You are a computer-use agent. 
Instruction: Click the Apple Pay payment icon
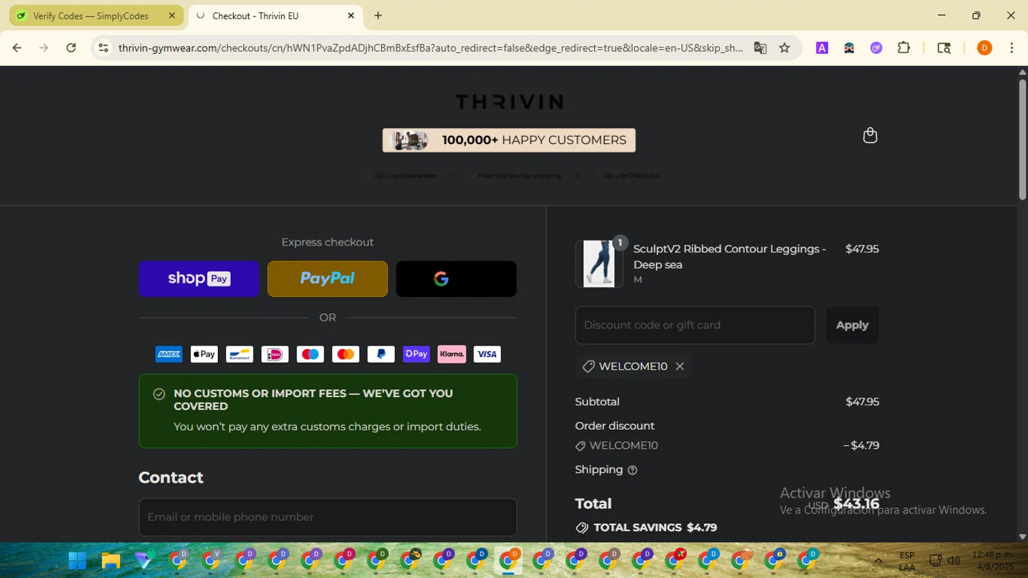pyautogui.click(x=204, y=354)
